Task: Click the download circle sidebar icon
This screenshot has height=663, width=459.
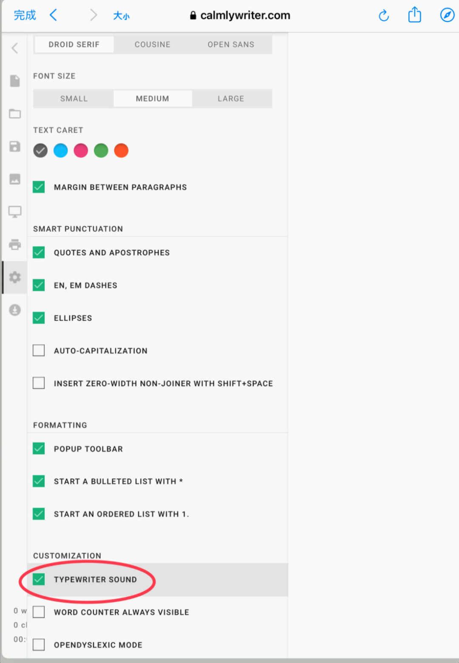Action: point(15,310)
